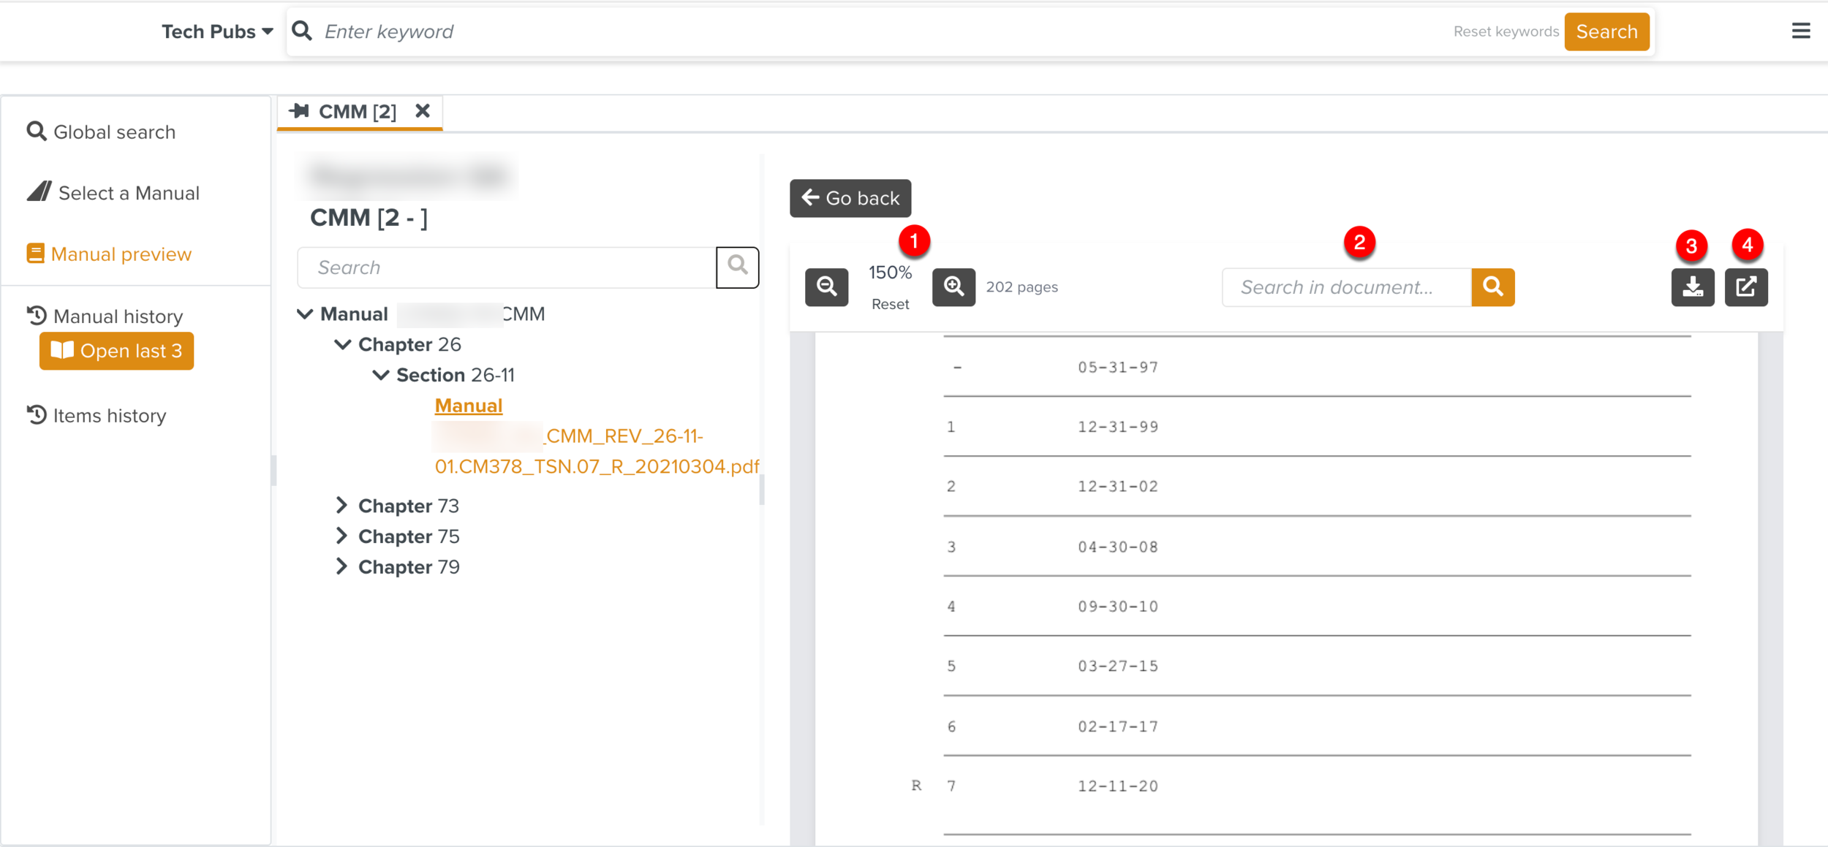This screenshot has width=1828, height=847.
Task: Expand Chapter 73 in the tree
Action: click(341, 505)
